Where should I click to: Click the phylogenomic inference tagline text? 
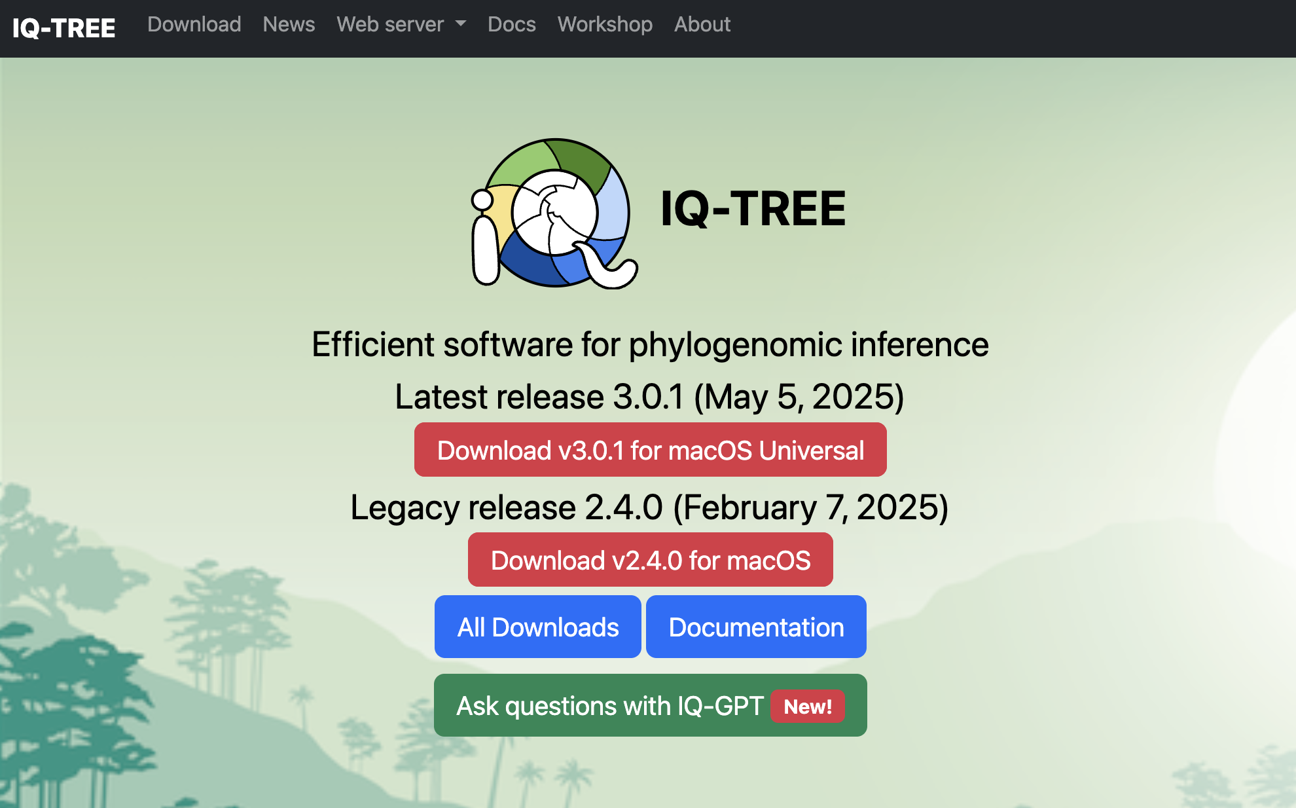click(x=650, y=344)
